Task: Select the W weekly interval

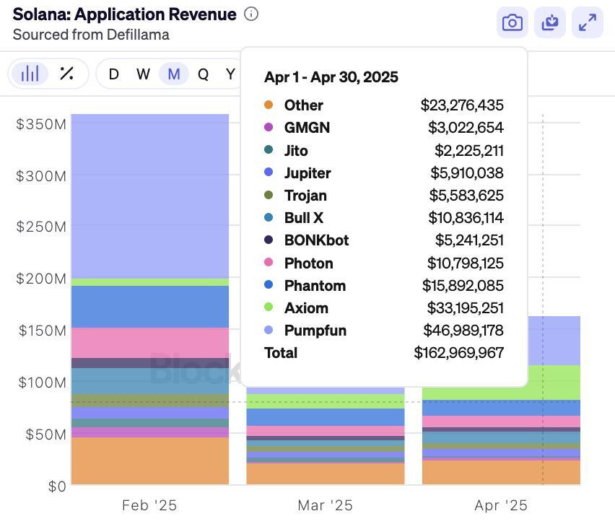Action: click(x=143, y=74)
